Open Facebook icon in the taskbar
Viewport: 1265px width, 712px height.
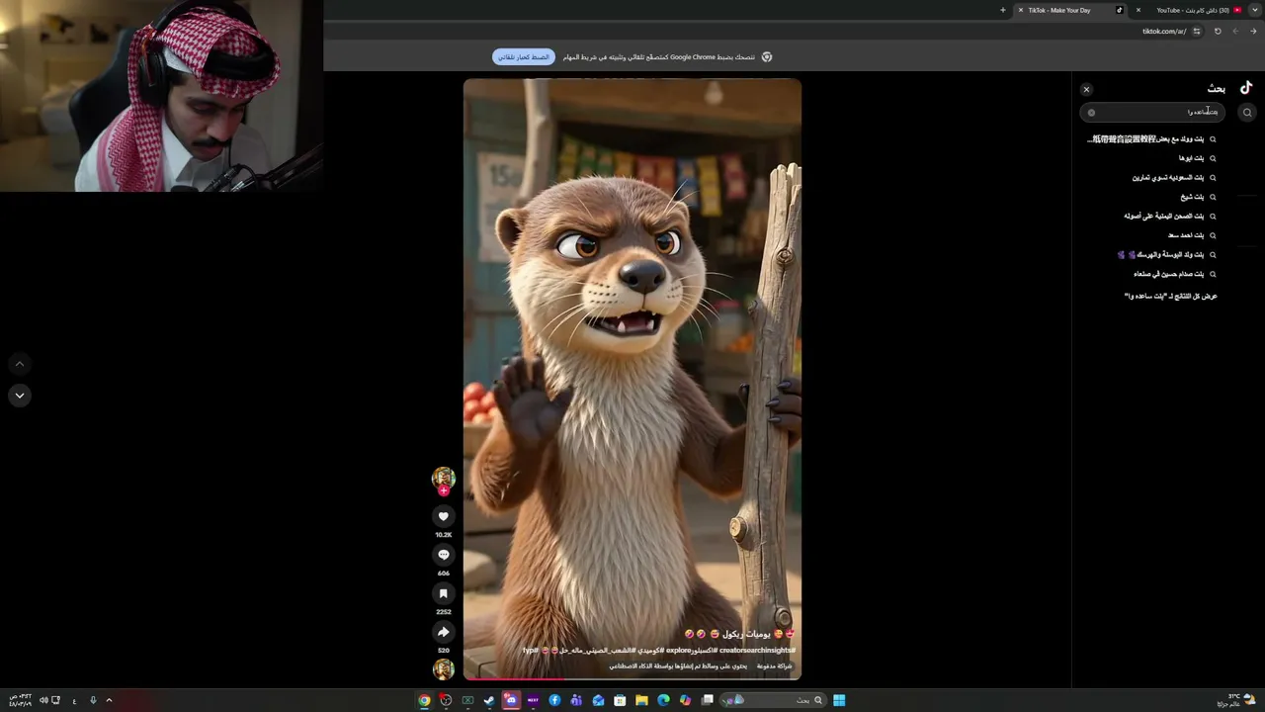pyautogui.click(x=554, y=700)
